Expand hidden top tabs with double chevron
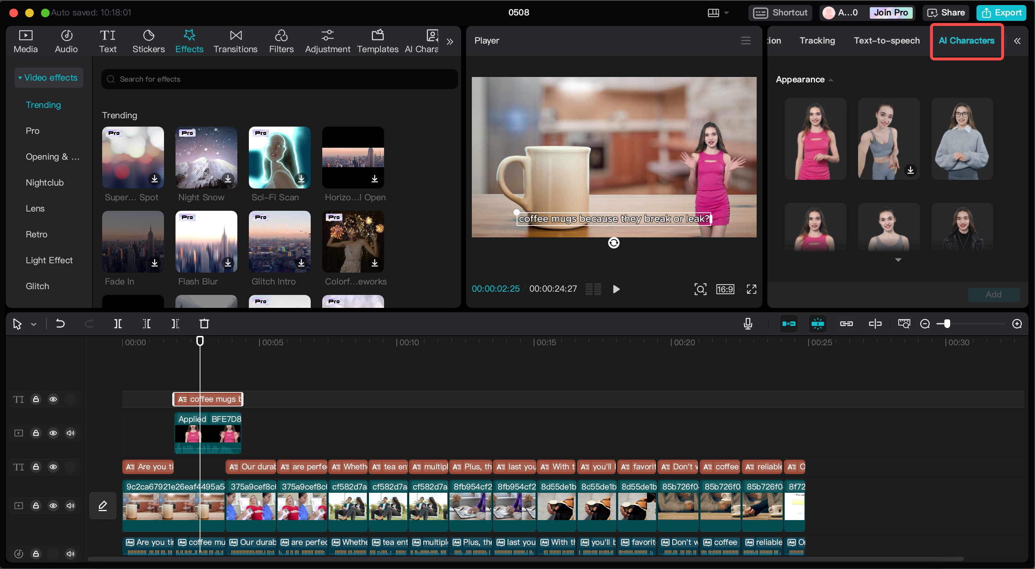 click(450, 41)
